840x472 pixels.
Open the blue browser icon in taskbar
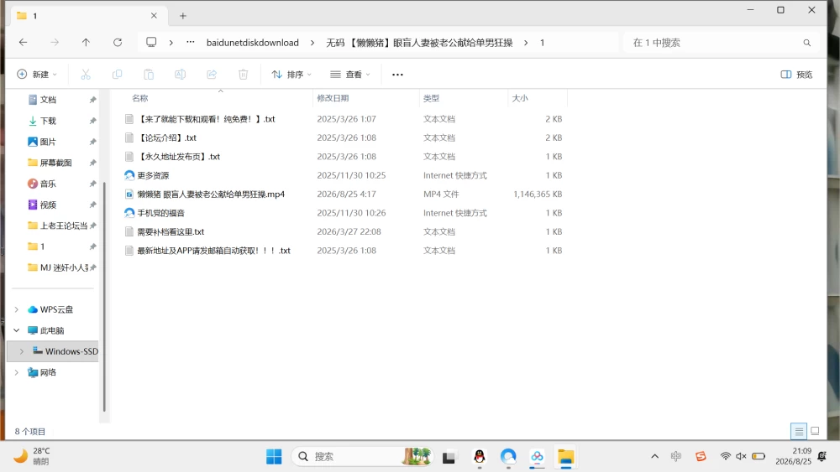coord(508,457)
